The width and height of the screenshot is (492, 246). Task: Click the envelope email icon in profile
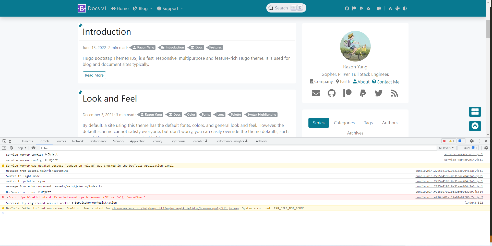tap(316, 93)
